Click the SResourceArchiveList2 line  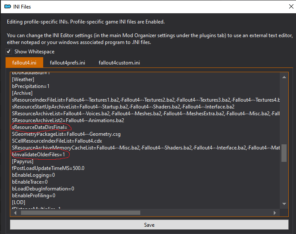(x=68, y=120)
